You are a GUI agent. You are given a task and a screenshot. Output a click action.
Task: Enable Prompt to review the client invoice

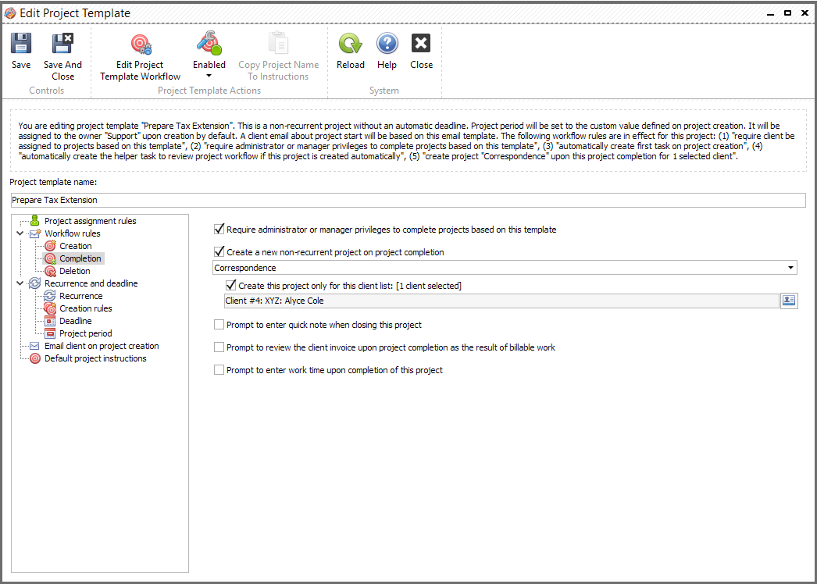[x=219, y=347]
